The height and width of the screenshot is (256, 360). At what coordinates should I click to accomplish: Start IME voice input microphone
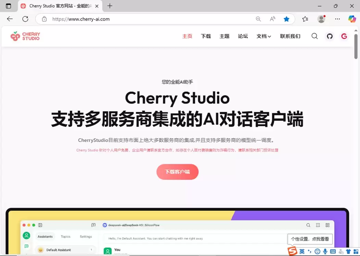click(325, 252)
